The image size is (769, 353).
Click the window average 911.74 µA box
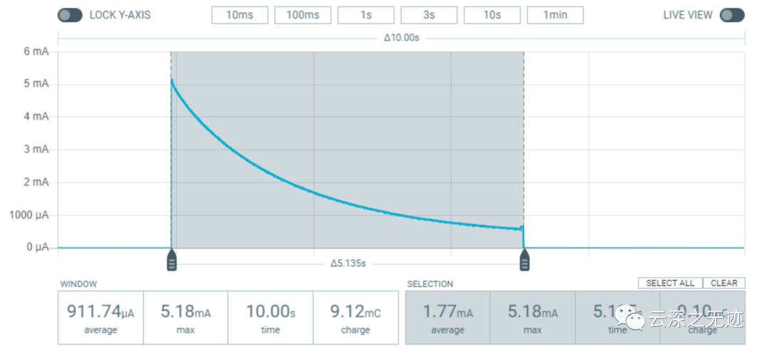[x=100, y=317]
